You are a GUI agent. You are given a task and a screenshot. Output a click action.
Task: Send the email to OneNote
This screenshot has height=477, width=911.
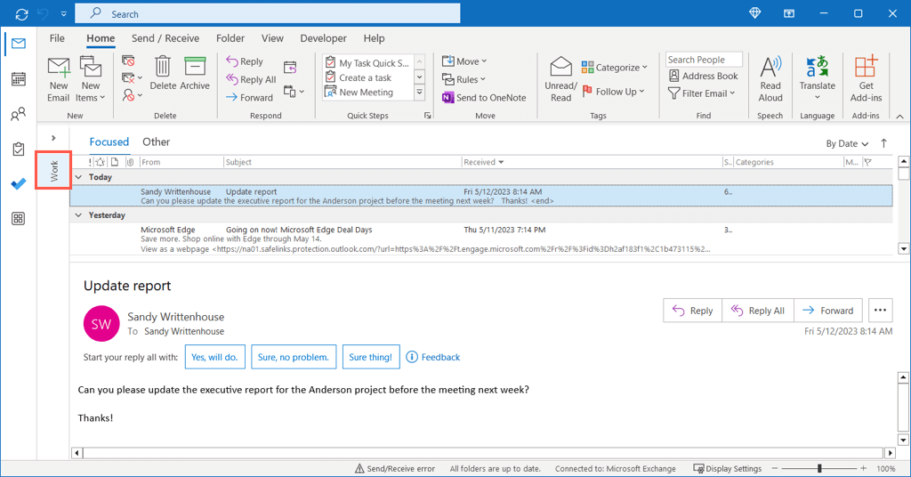click(485, 98)
